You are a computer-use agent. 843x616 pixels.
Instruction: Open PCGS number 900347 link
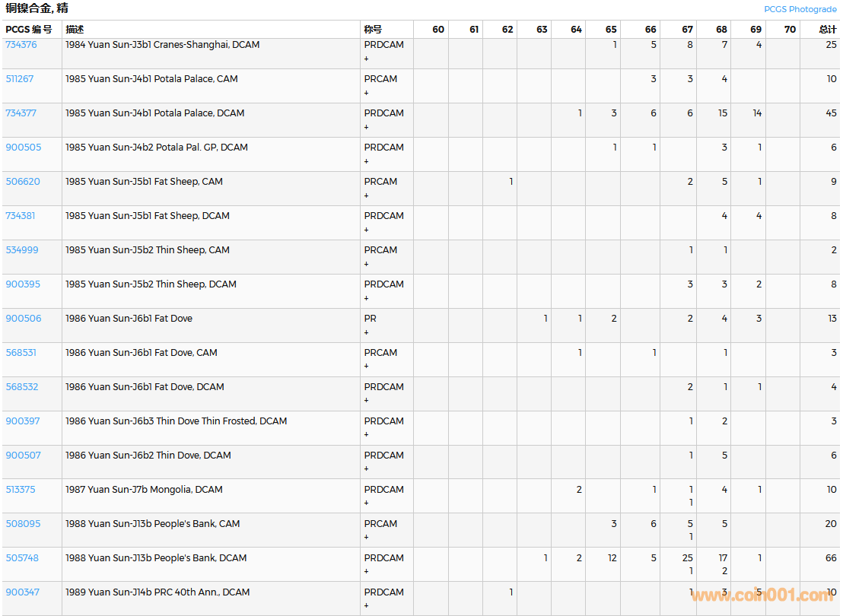tap(23, 592)
